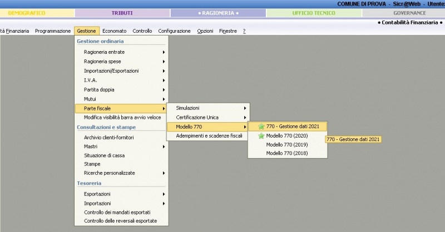Choose Modifica visibilità barra avvio veloce
The height and width of the screenshot is (232, 445).
tap(122, 117)
